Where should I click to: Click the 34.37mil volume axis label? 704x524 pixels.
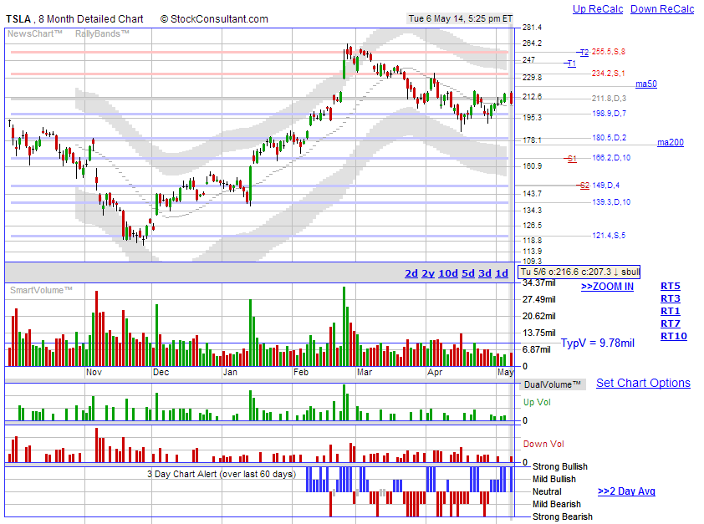(x=538, y=282)
